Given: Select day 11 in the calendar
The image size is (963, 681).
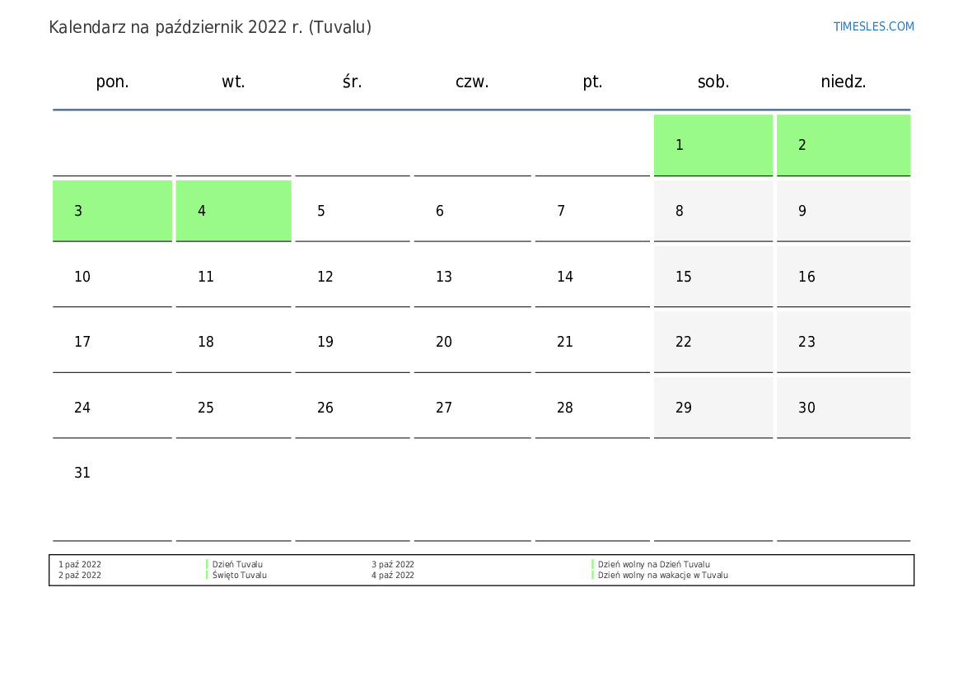Looking at the screenshot, I should point(233,277).
